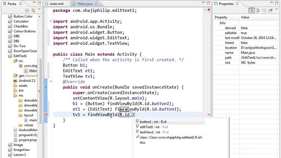Choose editText1 from autocomplete list
The image size is (281, 158).
pyautogui.click(x=170, y=127)
